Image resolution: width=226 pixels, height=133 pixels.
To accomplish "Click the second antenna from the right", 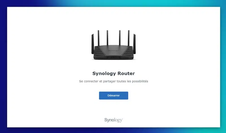I will point(129,38).
